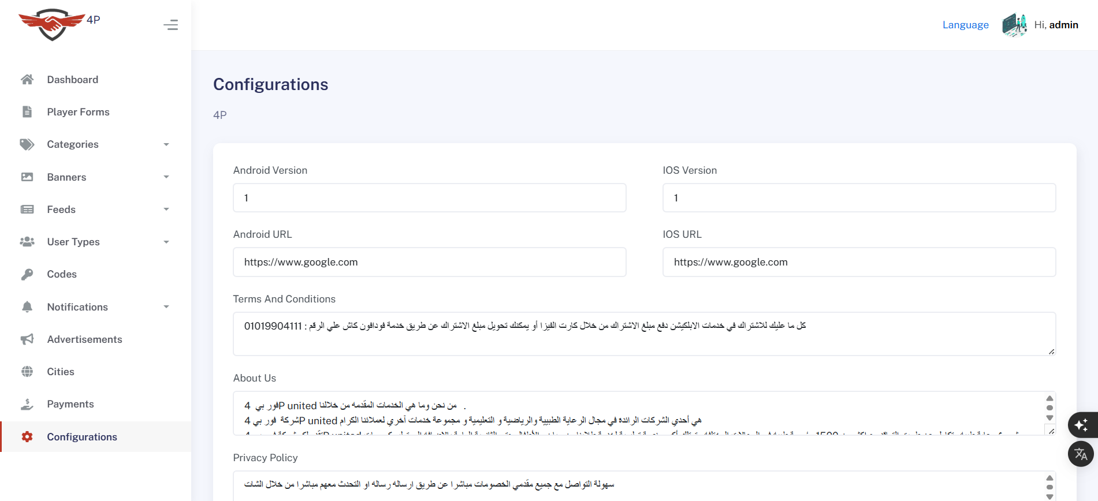The image size is (1098, 501).
Task: Collapse the sidebar using the hamburger toggle
Action: pos(171,25)
